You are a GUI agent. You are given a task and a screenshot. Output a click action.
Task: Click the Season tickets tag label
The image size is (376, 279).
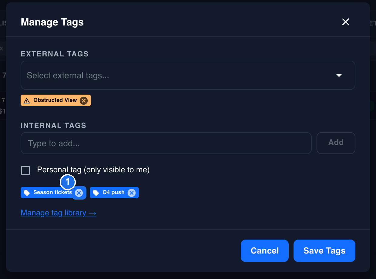53,192
